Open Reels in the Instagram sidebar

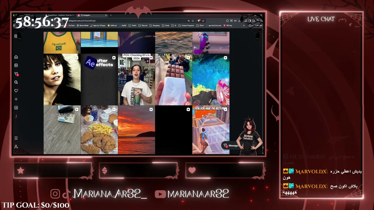pyautogui.click(x=16, y=65)
